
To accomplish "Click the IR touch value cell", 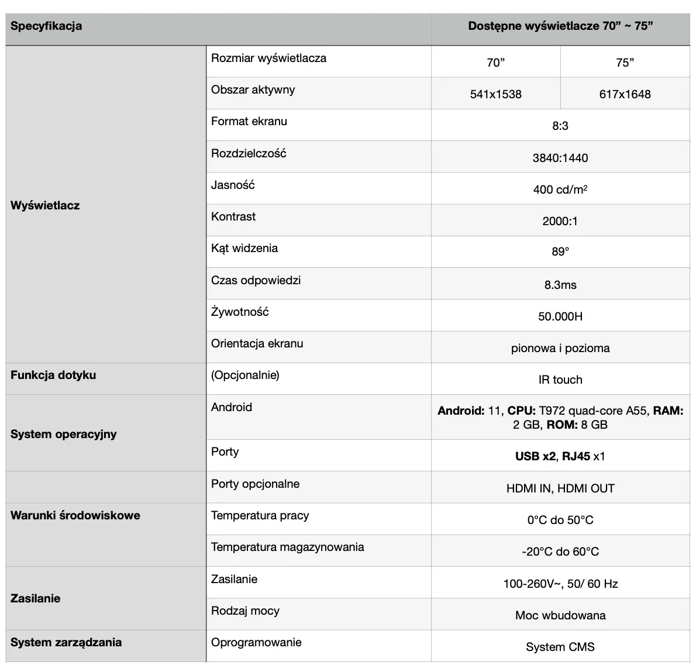I will (560, 380).
